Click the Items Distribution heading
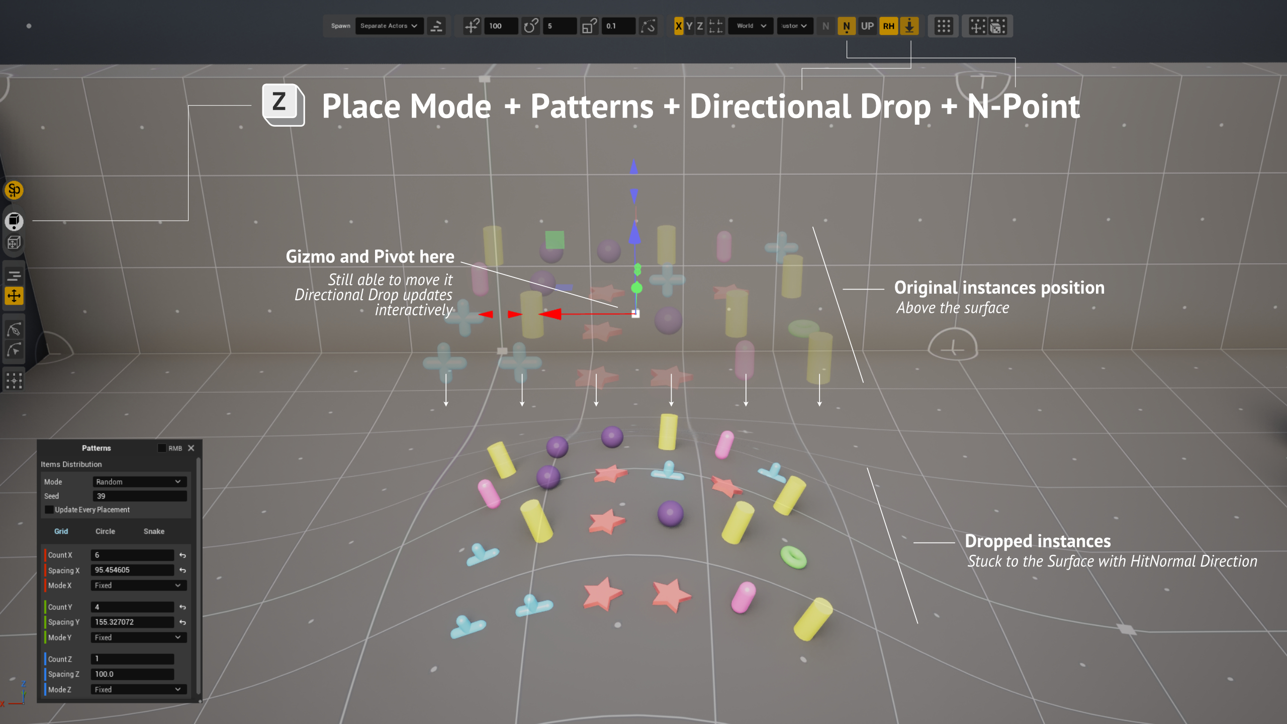Viewport: 1287px width, 724px height. click(x=71, y=464)
